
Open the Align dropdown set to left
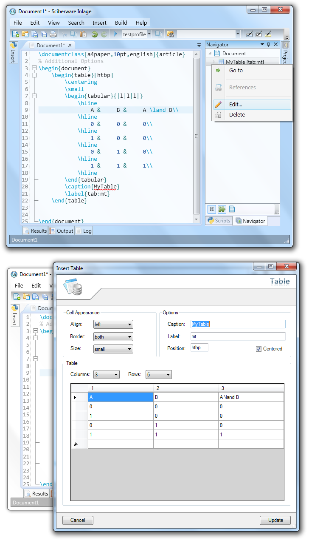point(129,325)
